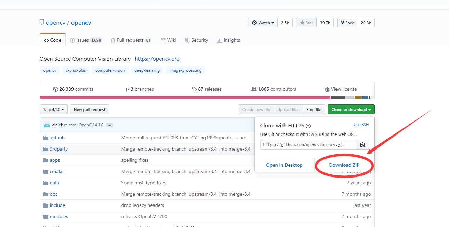Click Find file button
449x227 pixels.
[x=314, y=109]
